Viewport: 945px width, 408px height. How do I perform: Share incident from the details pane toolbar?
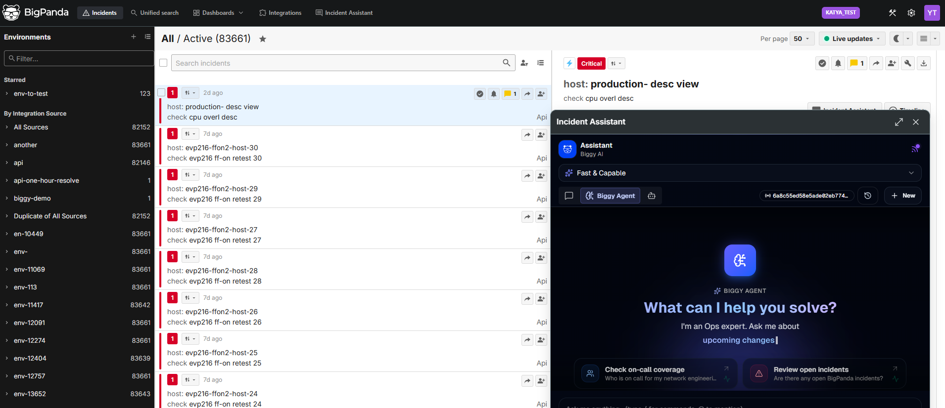click(876, 63)
